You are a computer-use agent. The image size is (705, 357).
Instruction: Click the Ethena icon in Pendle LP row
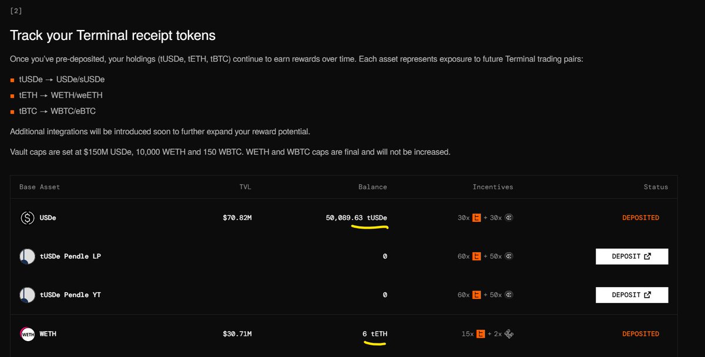point(509,256)
